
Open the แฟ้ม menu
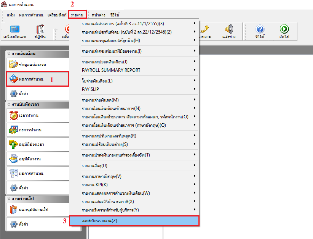[x=11, y=15]
